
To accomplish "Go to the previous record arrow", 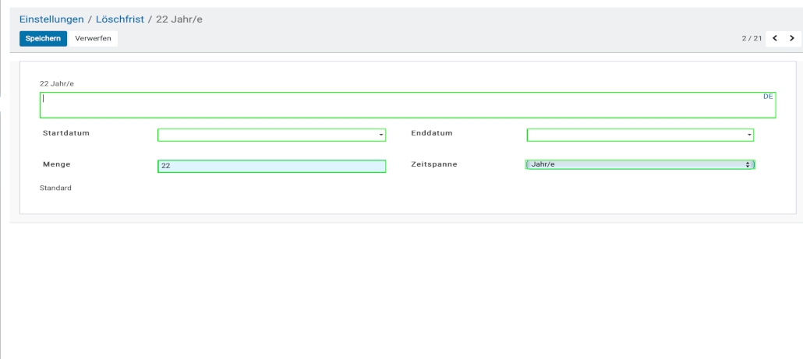I will pos(775,38).
